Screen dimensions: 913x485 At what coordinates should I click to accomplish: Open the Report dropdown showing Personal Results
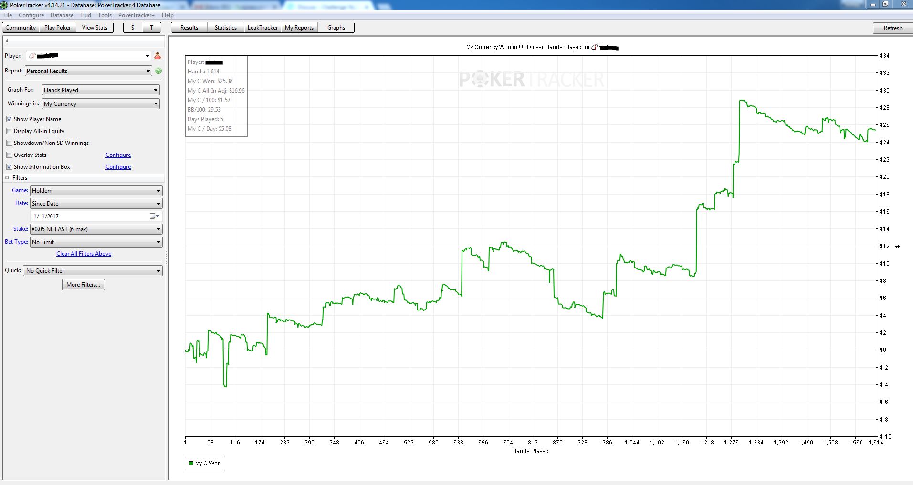89,71
